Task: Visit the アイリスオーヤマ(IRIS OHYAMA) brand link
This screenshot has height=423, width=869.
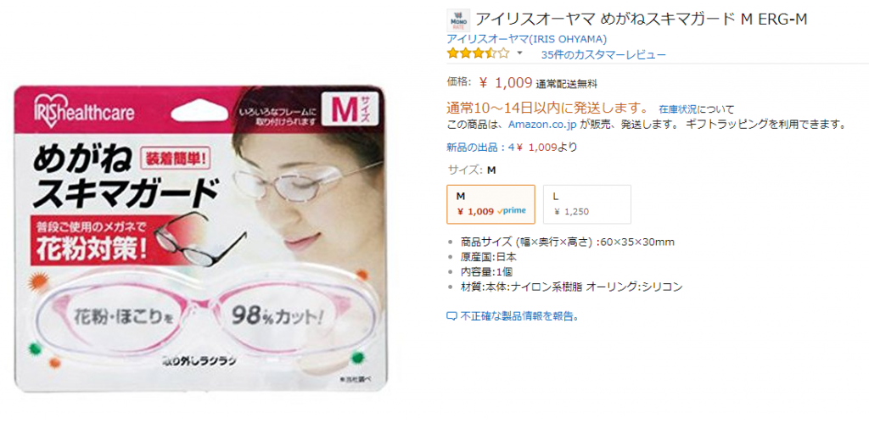Action: (526, 39)
